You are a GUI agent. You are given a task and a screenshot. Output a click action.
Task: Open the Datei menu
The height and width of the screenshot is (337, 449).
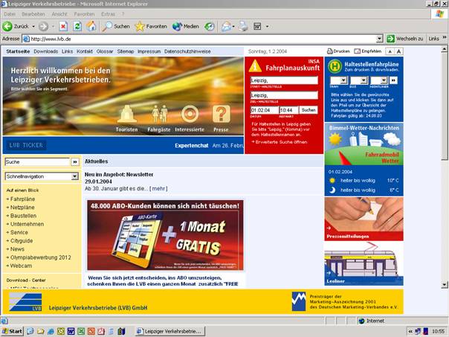pyautogui.click(x=10, y=14)
